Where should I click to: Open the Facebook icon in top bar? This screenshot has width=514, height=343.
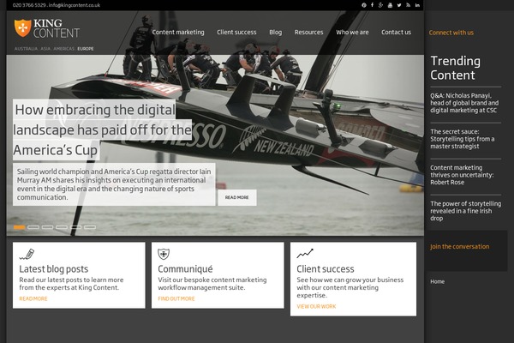tap(372, 5)
